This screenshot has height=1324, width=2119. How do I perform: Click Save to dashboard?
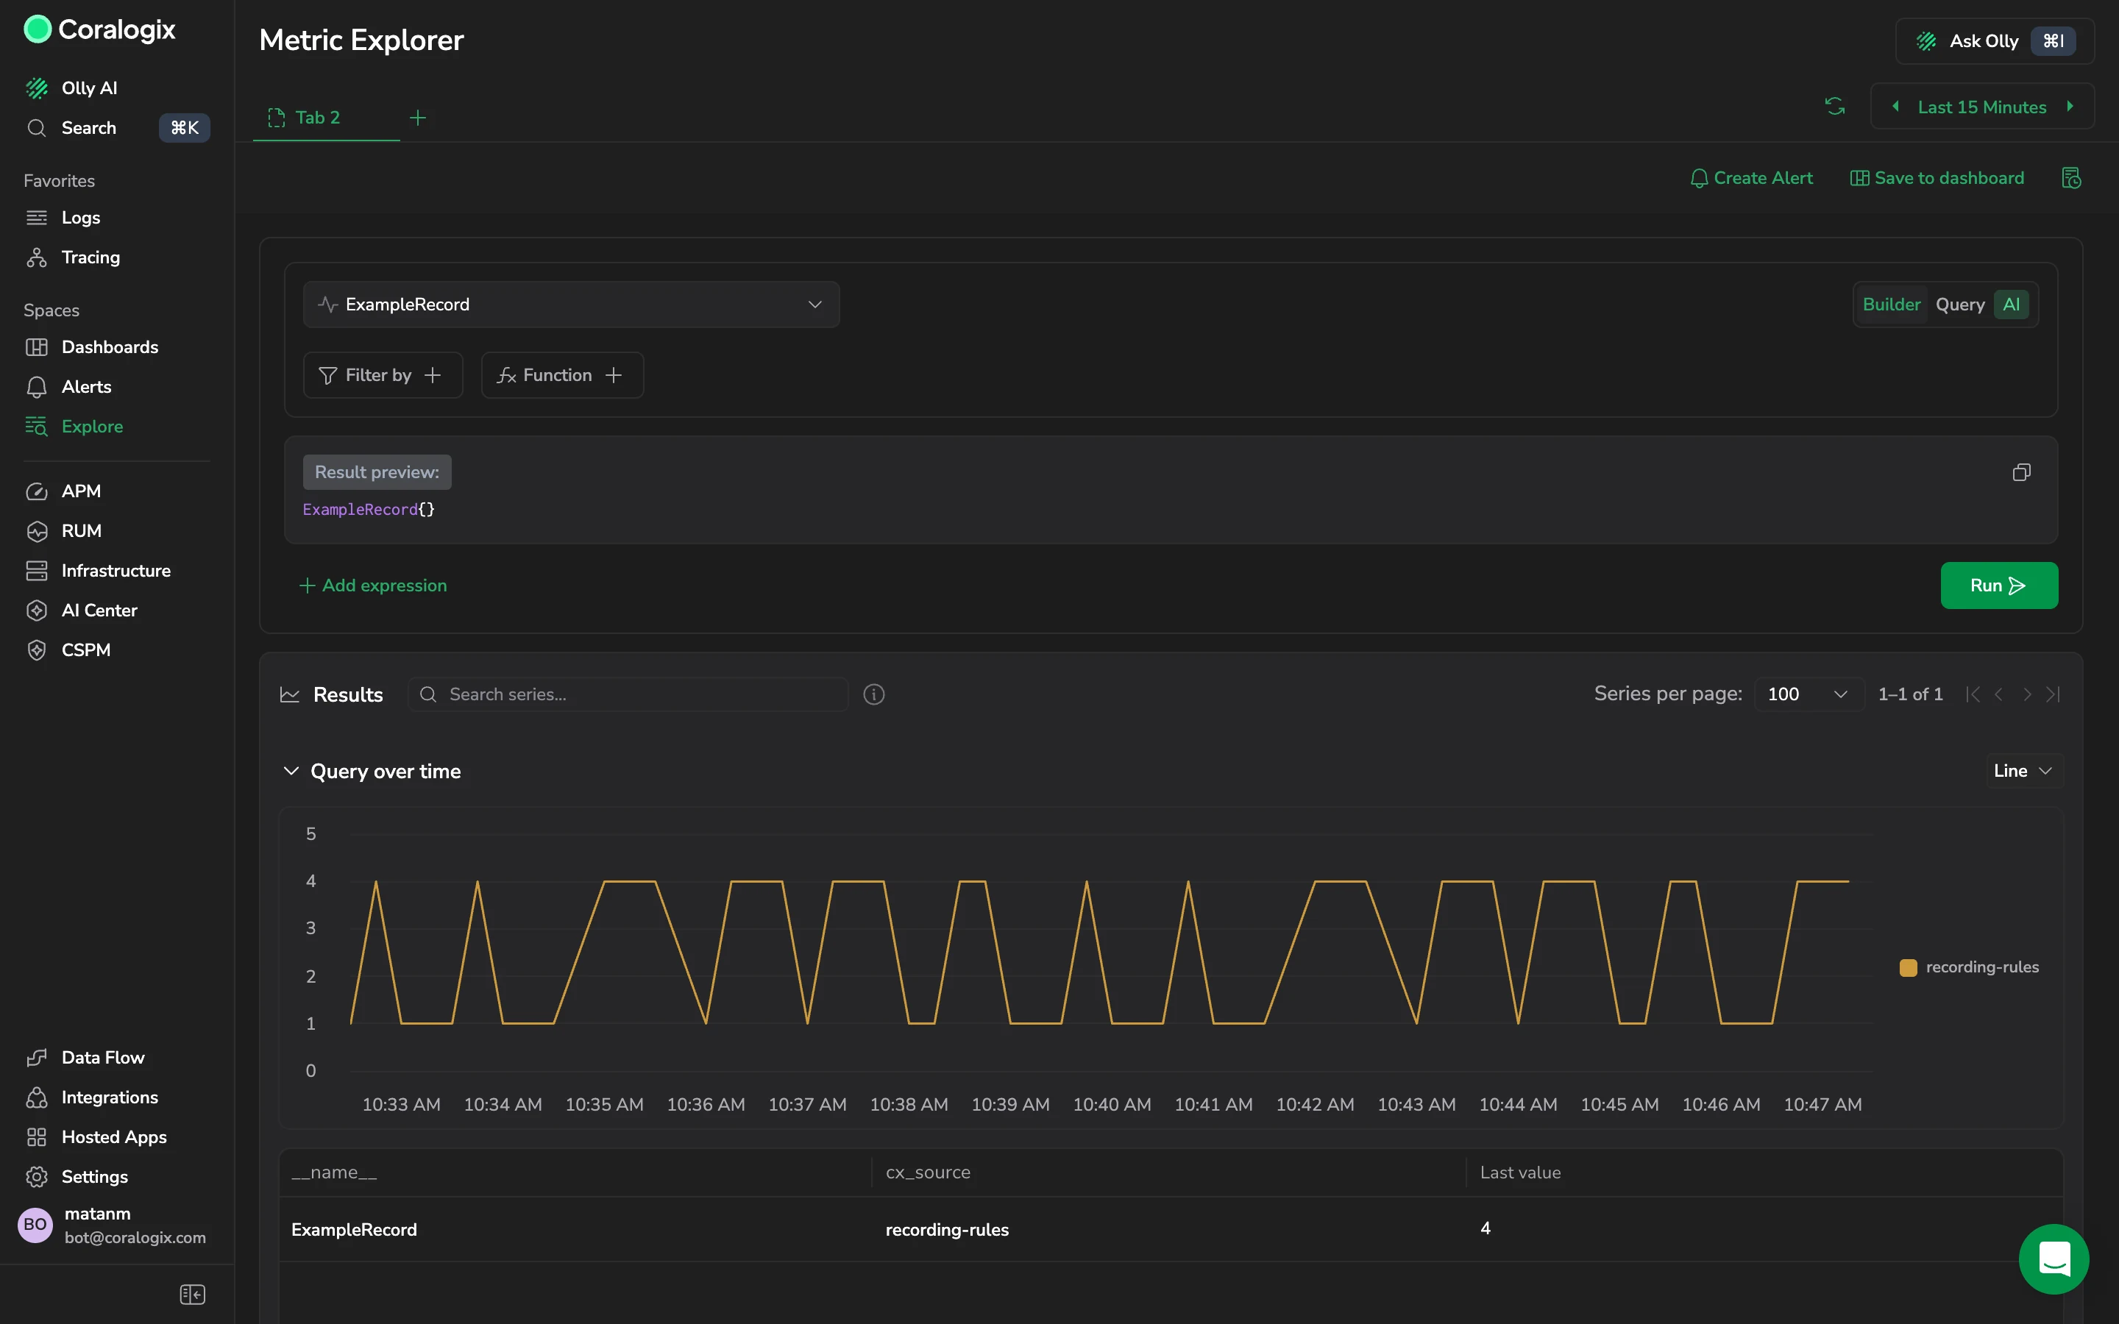1937,178
